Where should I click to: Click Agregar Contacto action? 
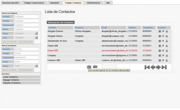(x=21, y=80)
